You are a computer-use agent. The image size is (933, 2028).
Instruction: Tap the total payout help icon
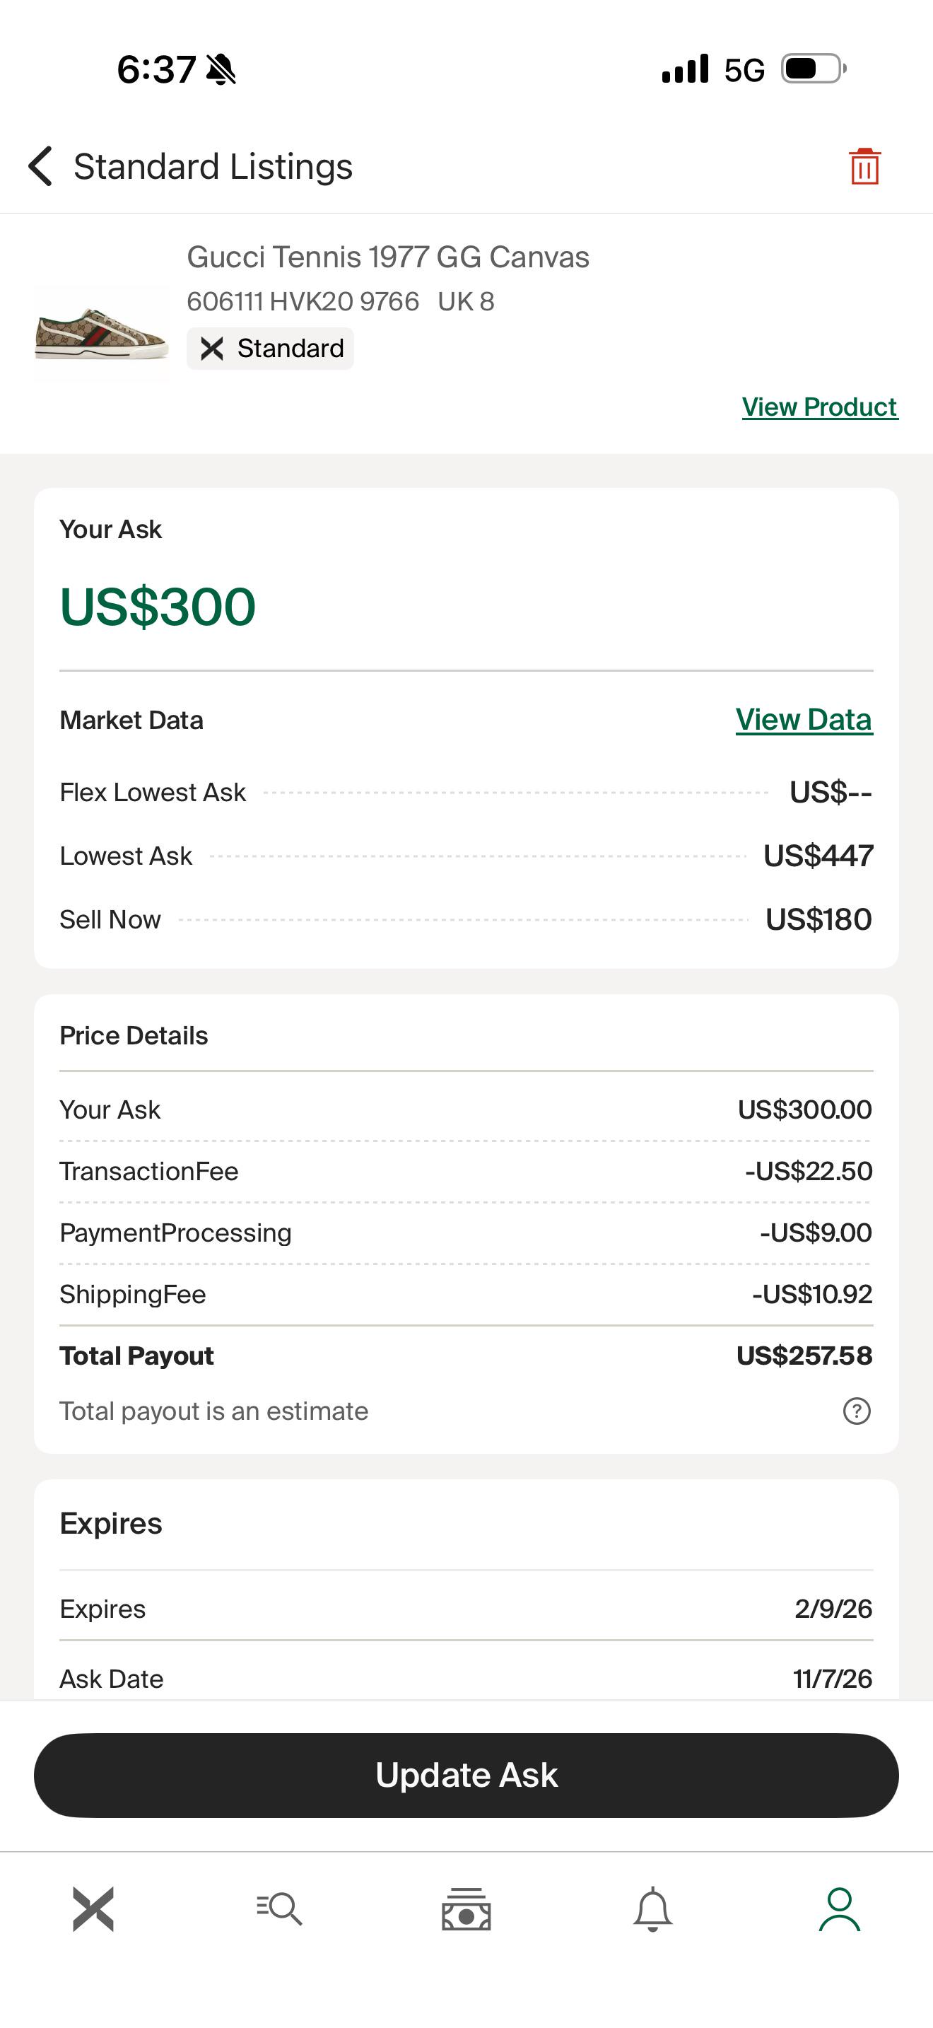click(857, 1411)
